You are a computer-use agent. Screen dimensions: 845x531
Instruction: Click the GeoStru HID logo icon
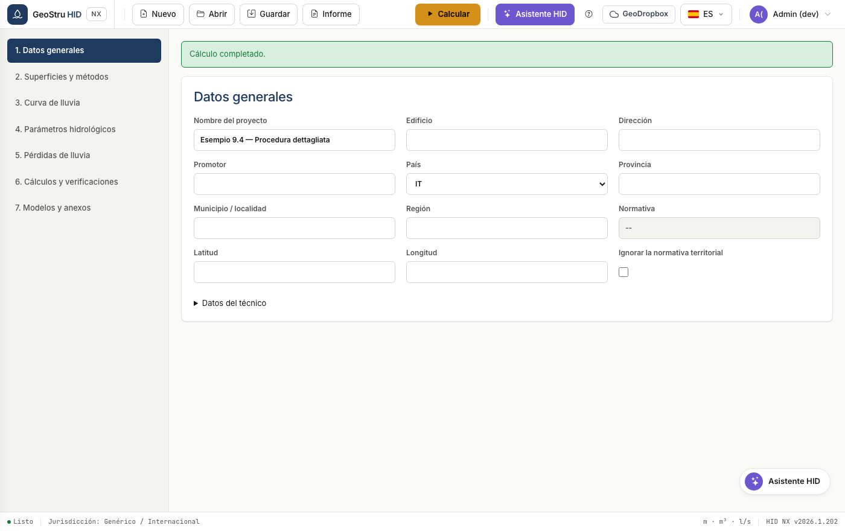(x=18, y=14)
